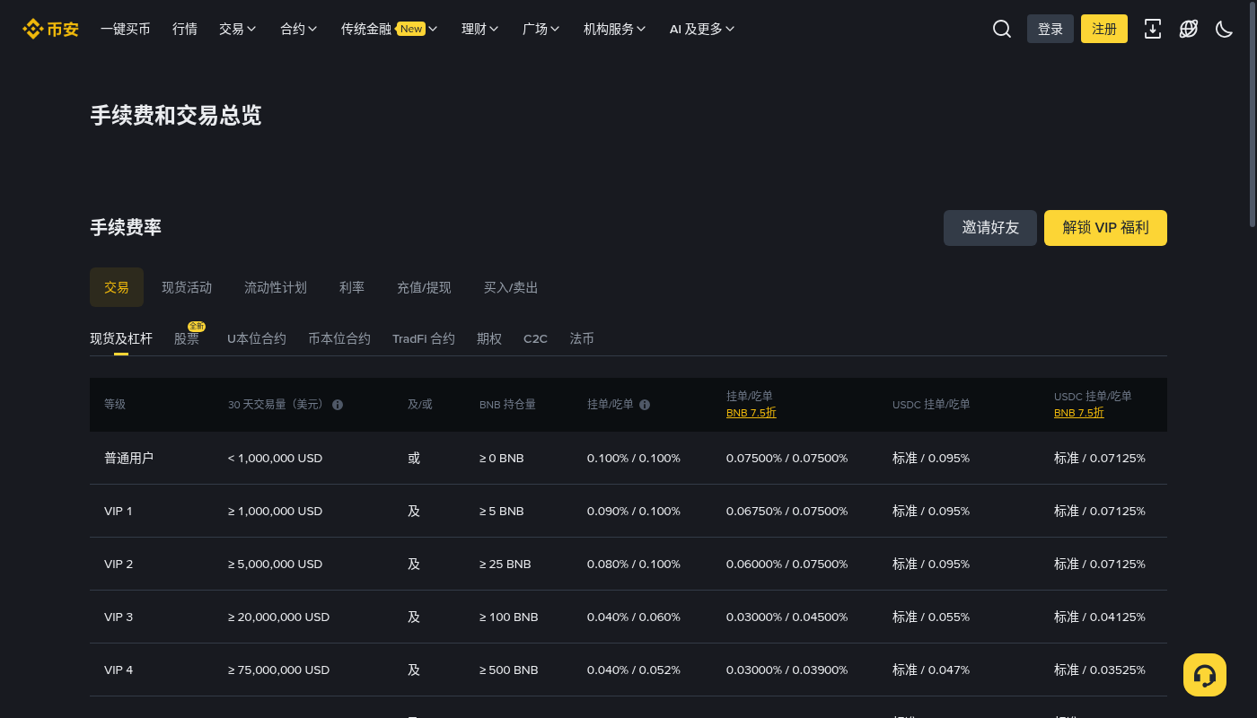Select the TradFi 合约 sub-tab
The height and width of the screenshot is (718, 1257).
(424, 338)
